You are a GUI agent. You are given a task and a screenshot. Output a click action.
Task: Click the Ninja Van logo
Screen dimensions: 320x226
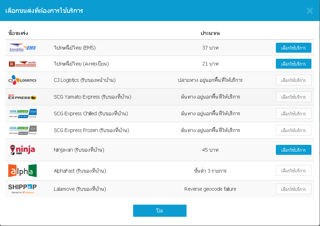pos(22,150)
